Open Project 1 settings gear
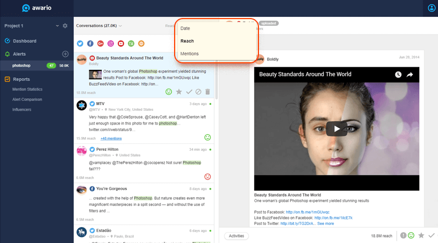This screenshot has height=243, width=438. click(x=65, y=26)
